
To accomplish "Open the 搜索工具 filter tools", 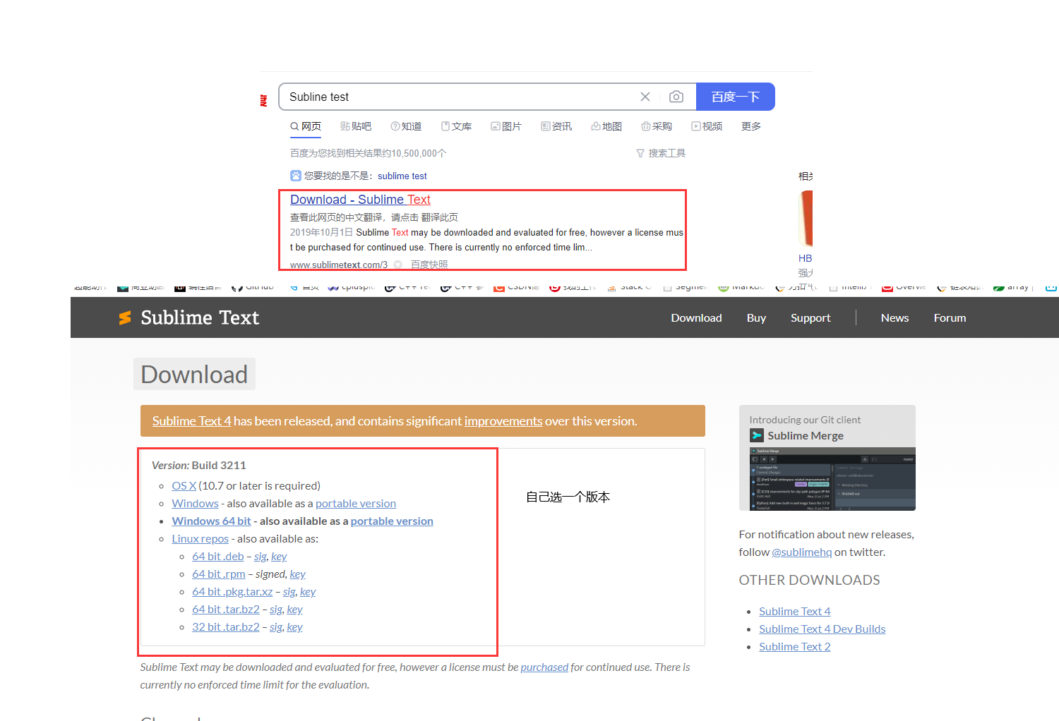I will point(661,153).
